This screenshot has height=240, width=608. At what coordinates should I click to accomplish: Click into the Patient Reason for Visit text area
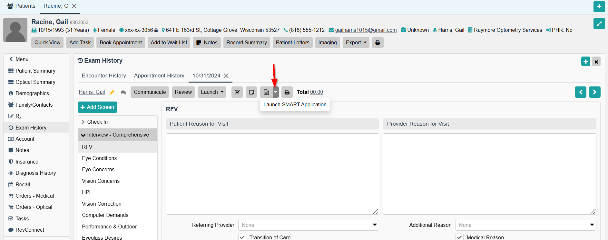pyautogui.click(x=272, y=174)
